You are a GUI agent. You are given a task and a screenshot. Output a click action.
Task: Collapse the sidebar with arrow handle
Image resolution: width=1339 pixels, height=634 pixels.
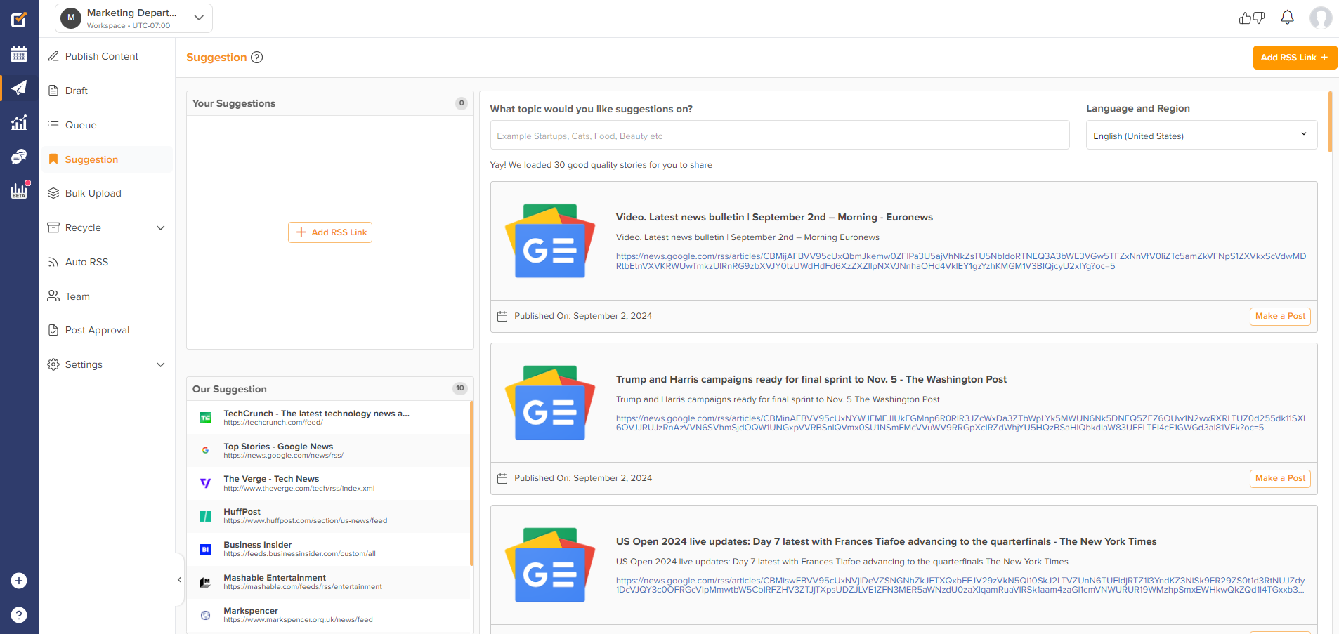coord(179,580)
